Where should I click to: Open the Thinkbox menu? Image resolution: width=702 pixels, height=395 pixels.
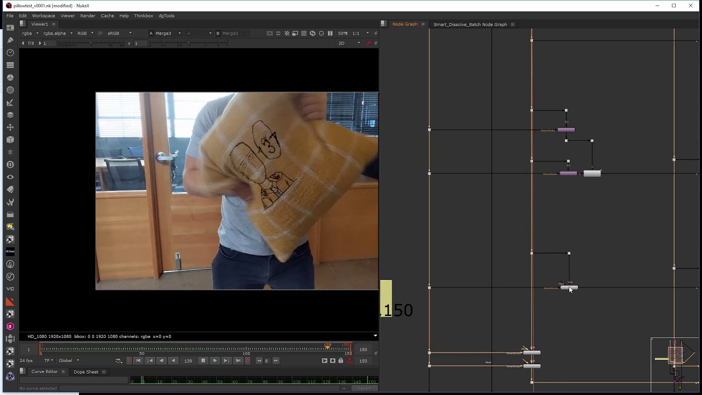[144, 16]
